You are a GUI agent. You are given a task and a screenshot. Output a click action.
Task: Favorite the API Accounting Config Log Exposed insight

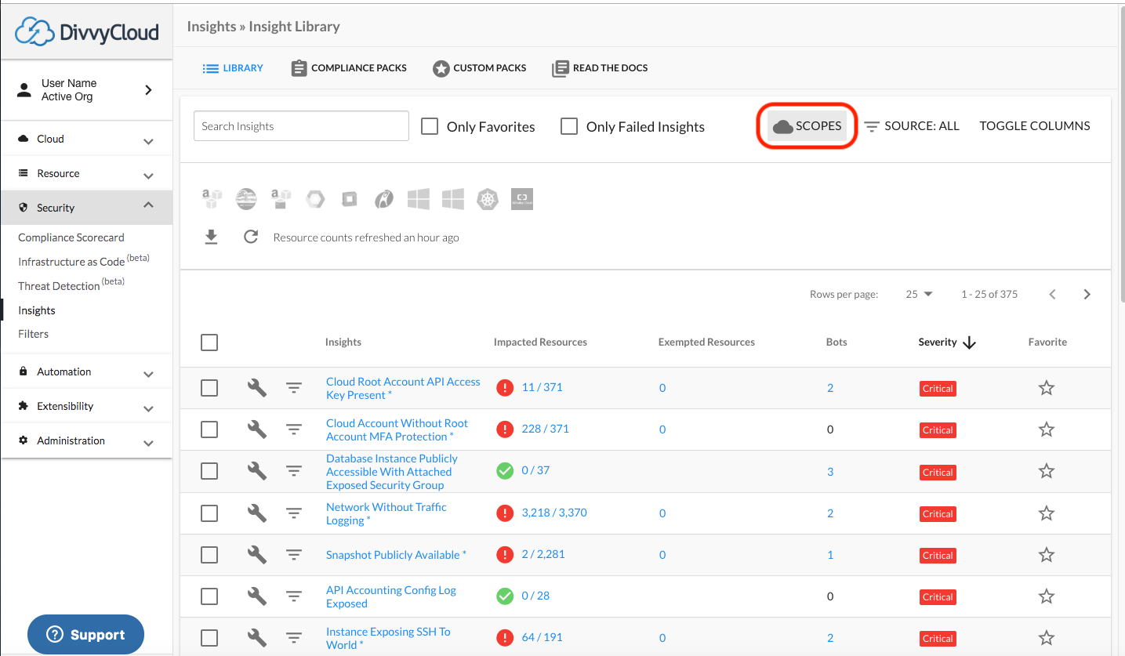(x=1047, y=596)
